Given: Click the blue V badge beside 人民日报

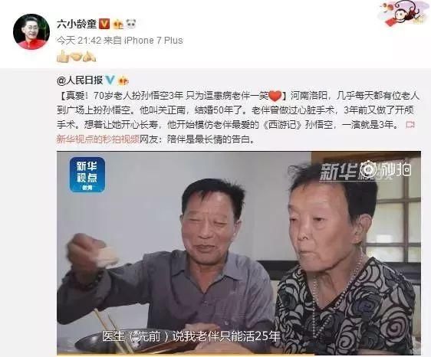Looking at the screenshot, I should (x=110, y=80).
